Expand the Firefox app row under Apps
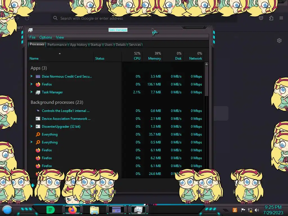This screenshot has width=288, height=216. coord(31,84)
